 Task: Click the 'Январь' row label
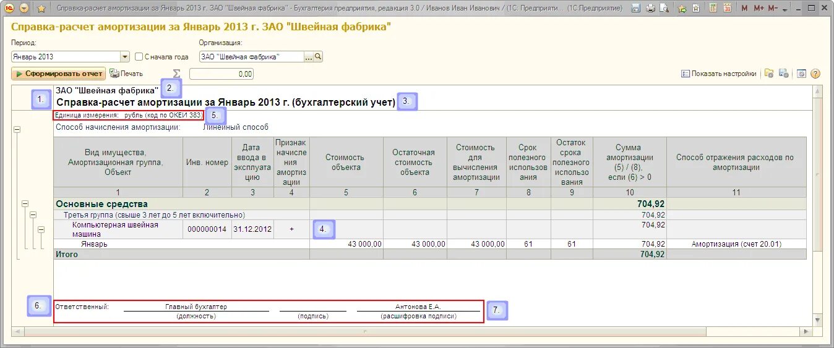(x=94, y=244)
